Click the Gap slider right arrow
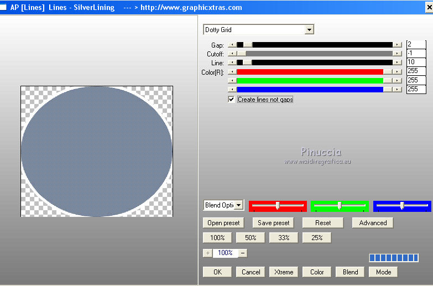Viewport: 433px width, 286px height. pyautogui.click(x=397, y=45)
